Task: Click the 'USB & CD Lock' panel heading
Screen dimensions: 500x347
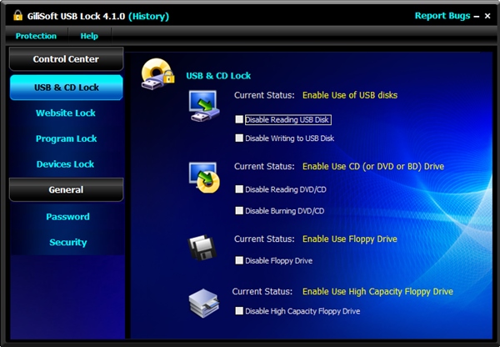Action: [218, 76]
